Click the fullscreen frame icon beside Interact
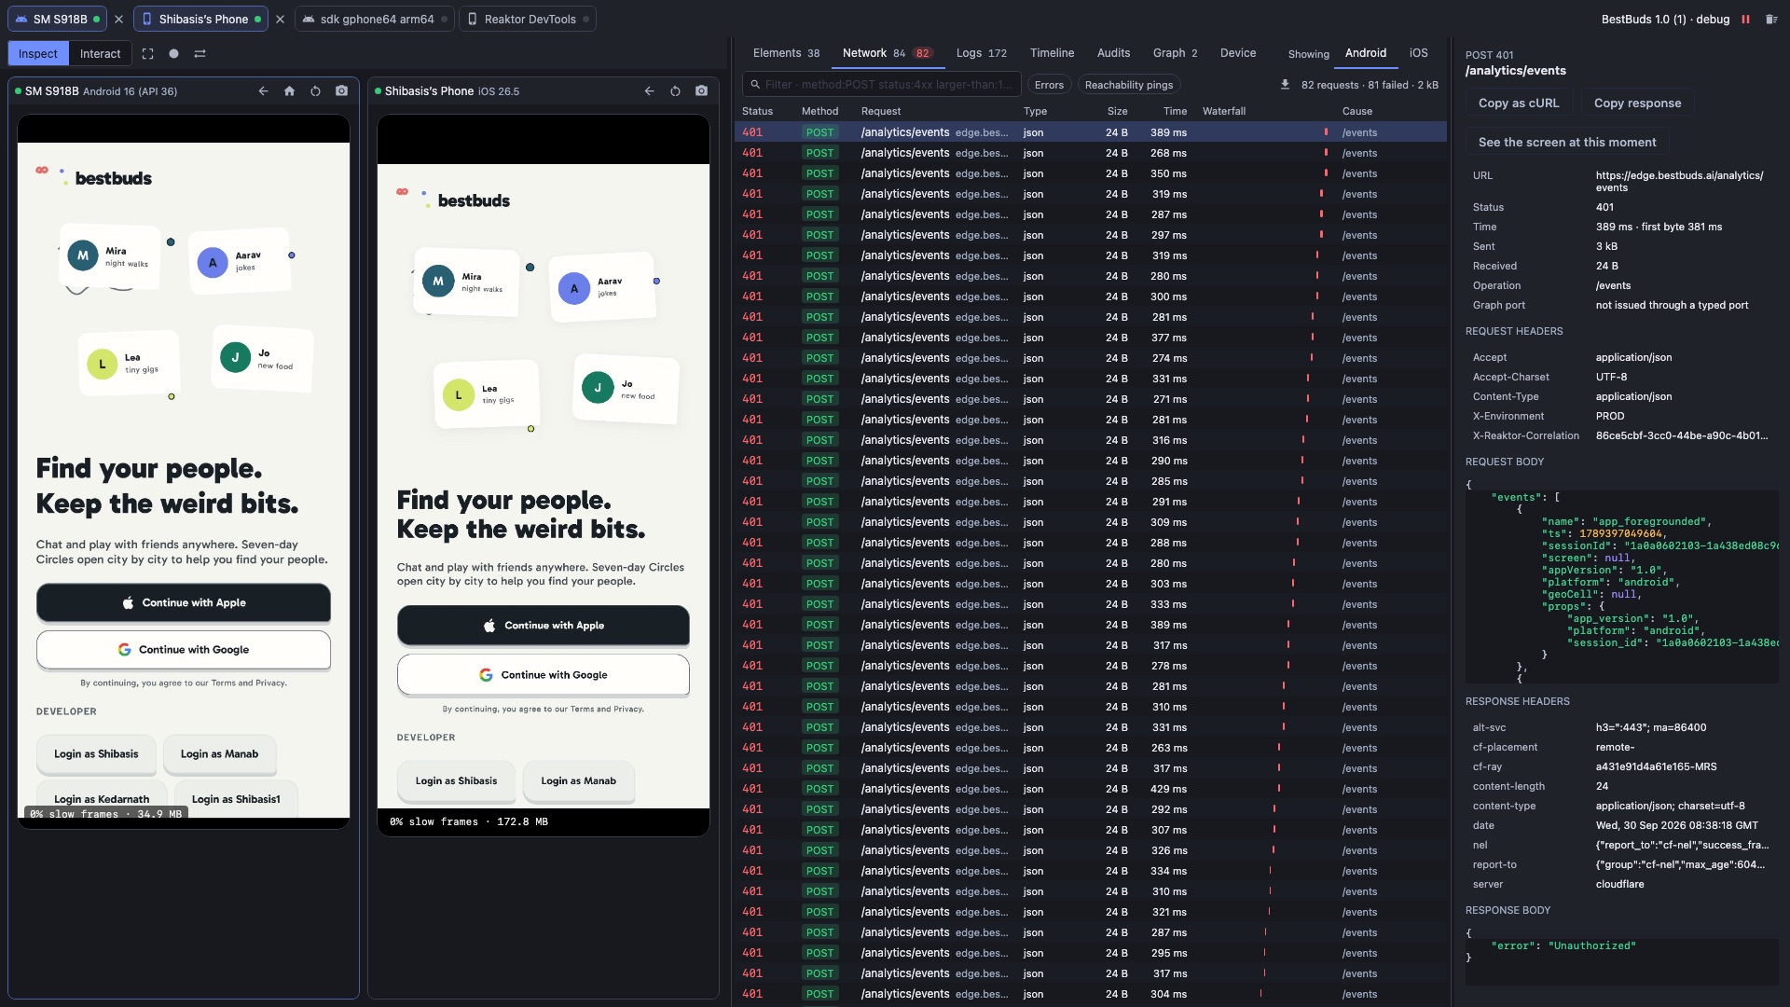Screen dimensions: 1790x1007 tap(147, 54)
